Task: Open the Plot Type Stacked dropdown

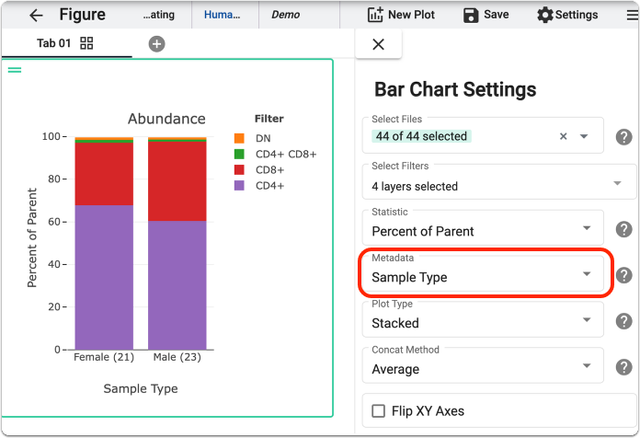Action: [x=483, y=319]
